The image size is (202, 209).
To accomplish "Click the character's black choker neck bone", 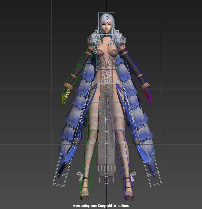I will coord(106,36).
